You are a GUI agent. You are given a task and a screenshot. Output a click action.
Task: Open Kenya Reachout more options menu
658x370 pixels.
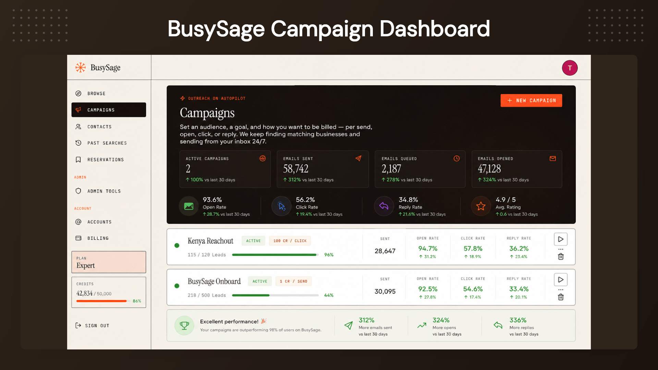click(x=561, y=249)
